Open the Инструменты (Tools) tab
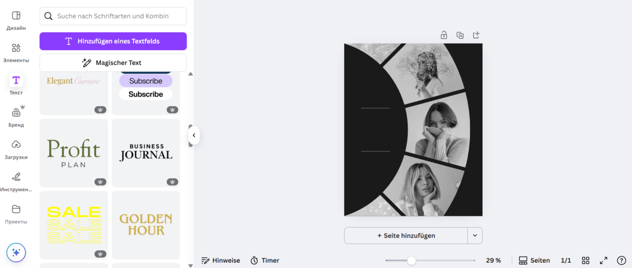The width and height of the screenshot is (632, 268). (x=16, y=182)
